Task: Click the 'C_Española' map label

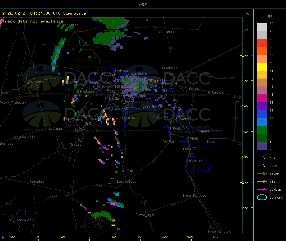Action: coord(137,73)
